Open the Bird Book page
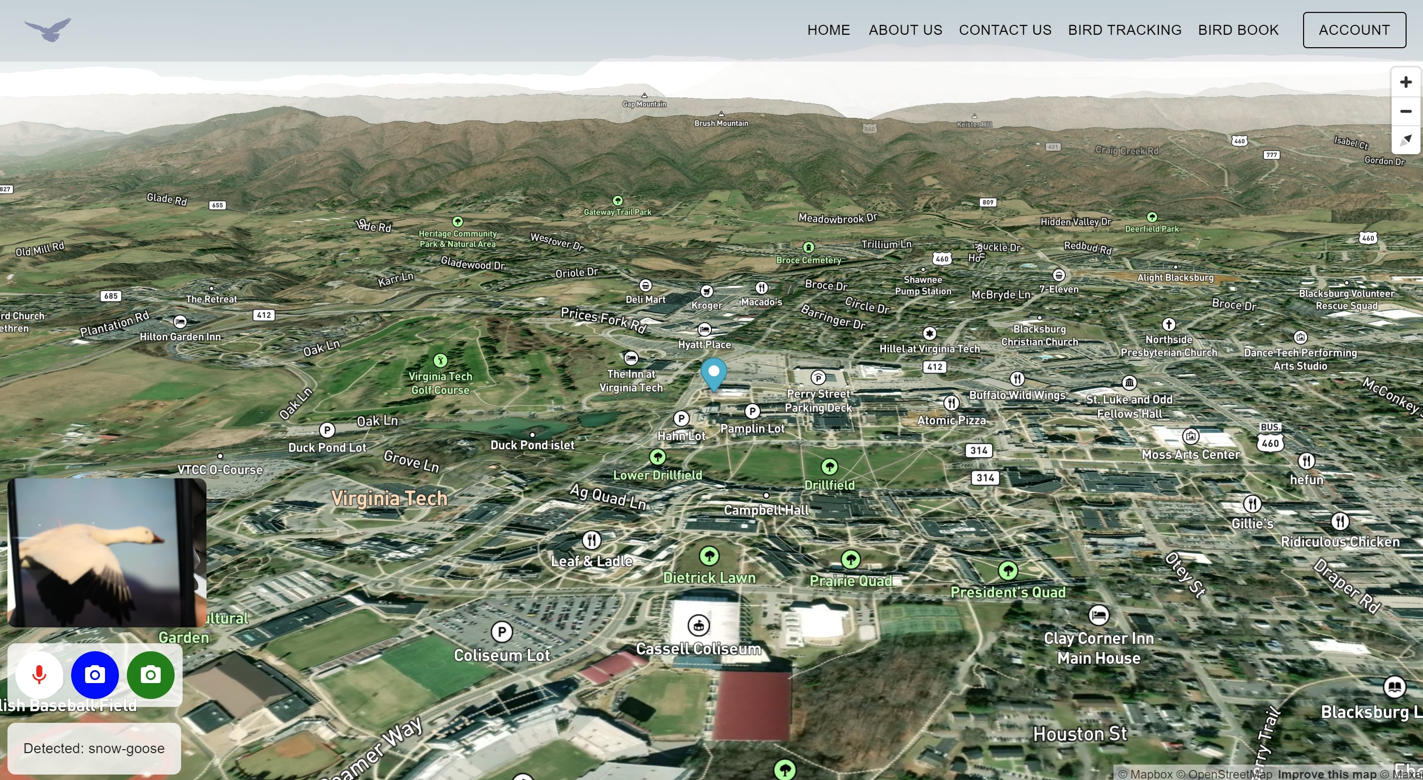The height and width of the screenshot is (780, 1423). [x=1238, y=30]
